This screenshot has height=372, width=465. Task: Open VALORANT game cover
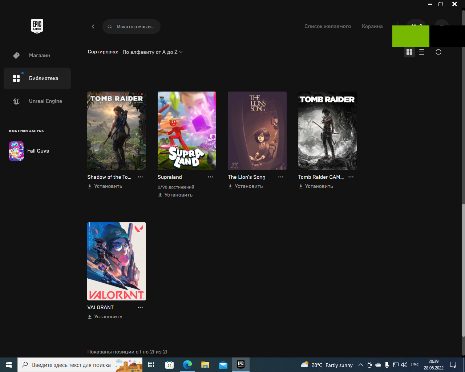[x=117, y=262]
